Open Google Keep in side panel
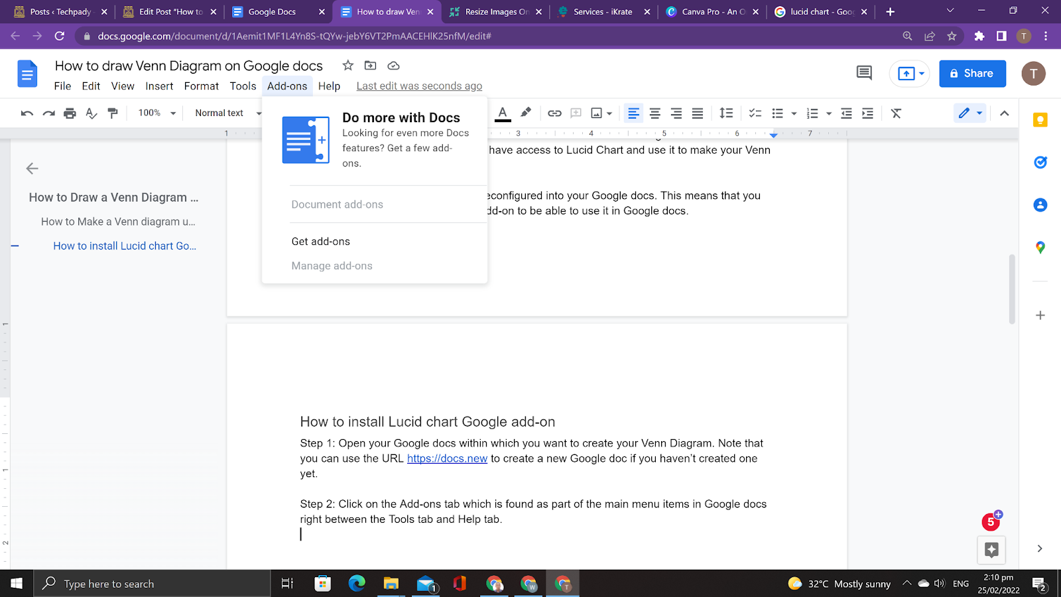This screenshot has width=1061, height=597. pyautogui.click(x=1040, y=120)
